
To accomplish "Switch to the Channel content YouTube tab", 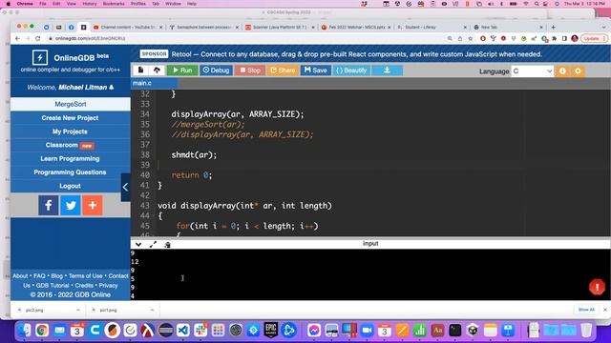I will [127, 28].
